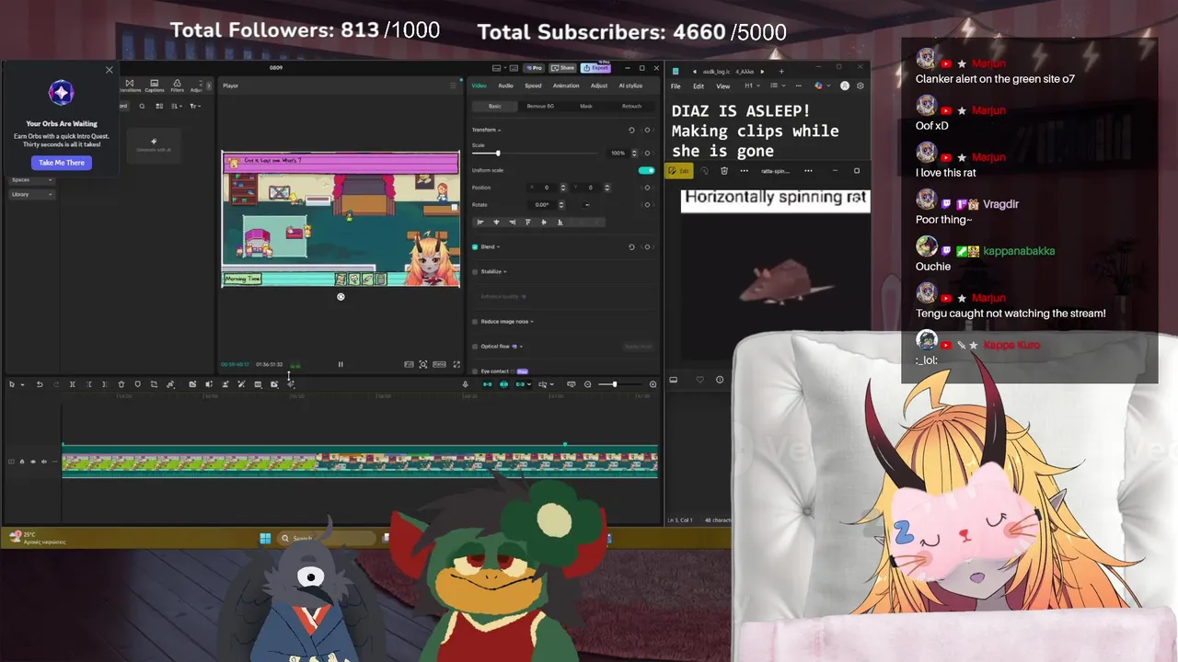Viewport: 1178px width, 662px height.
Task: Enable the Eye contact checkbox
Action: [475, 371]
